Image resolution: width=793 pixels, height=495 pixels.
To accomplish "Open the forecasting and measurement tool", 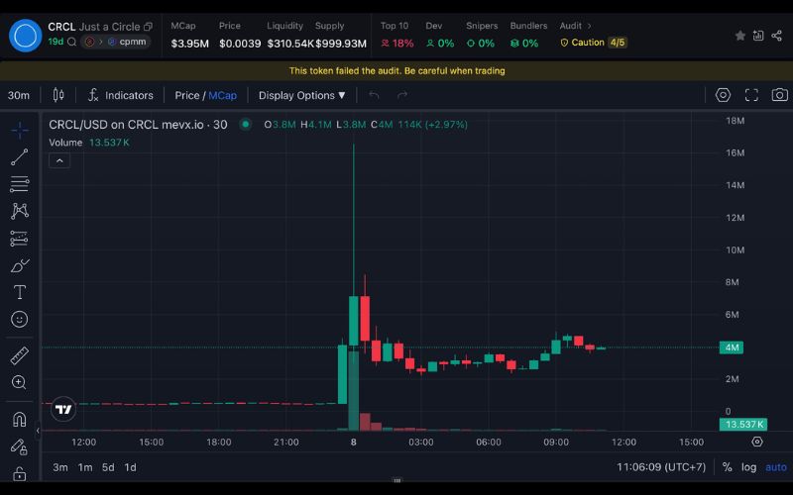I will 20,239.
